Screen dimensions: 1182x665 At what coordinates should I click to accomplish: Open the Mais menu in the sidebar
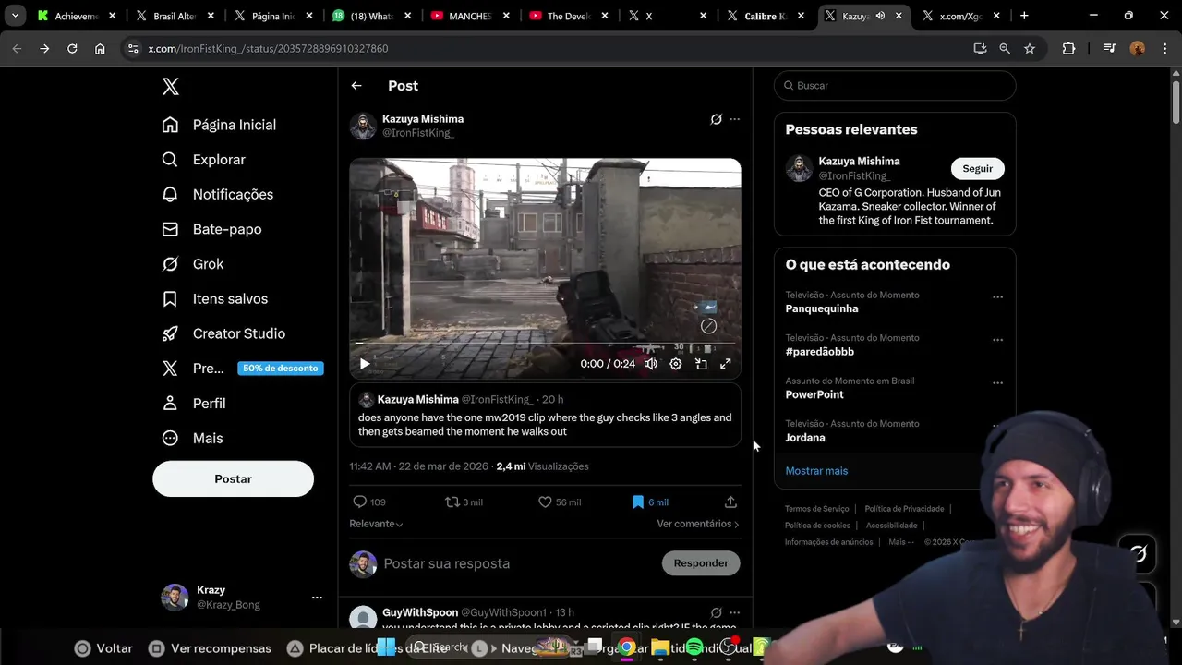coord(193,438)
